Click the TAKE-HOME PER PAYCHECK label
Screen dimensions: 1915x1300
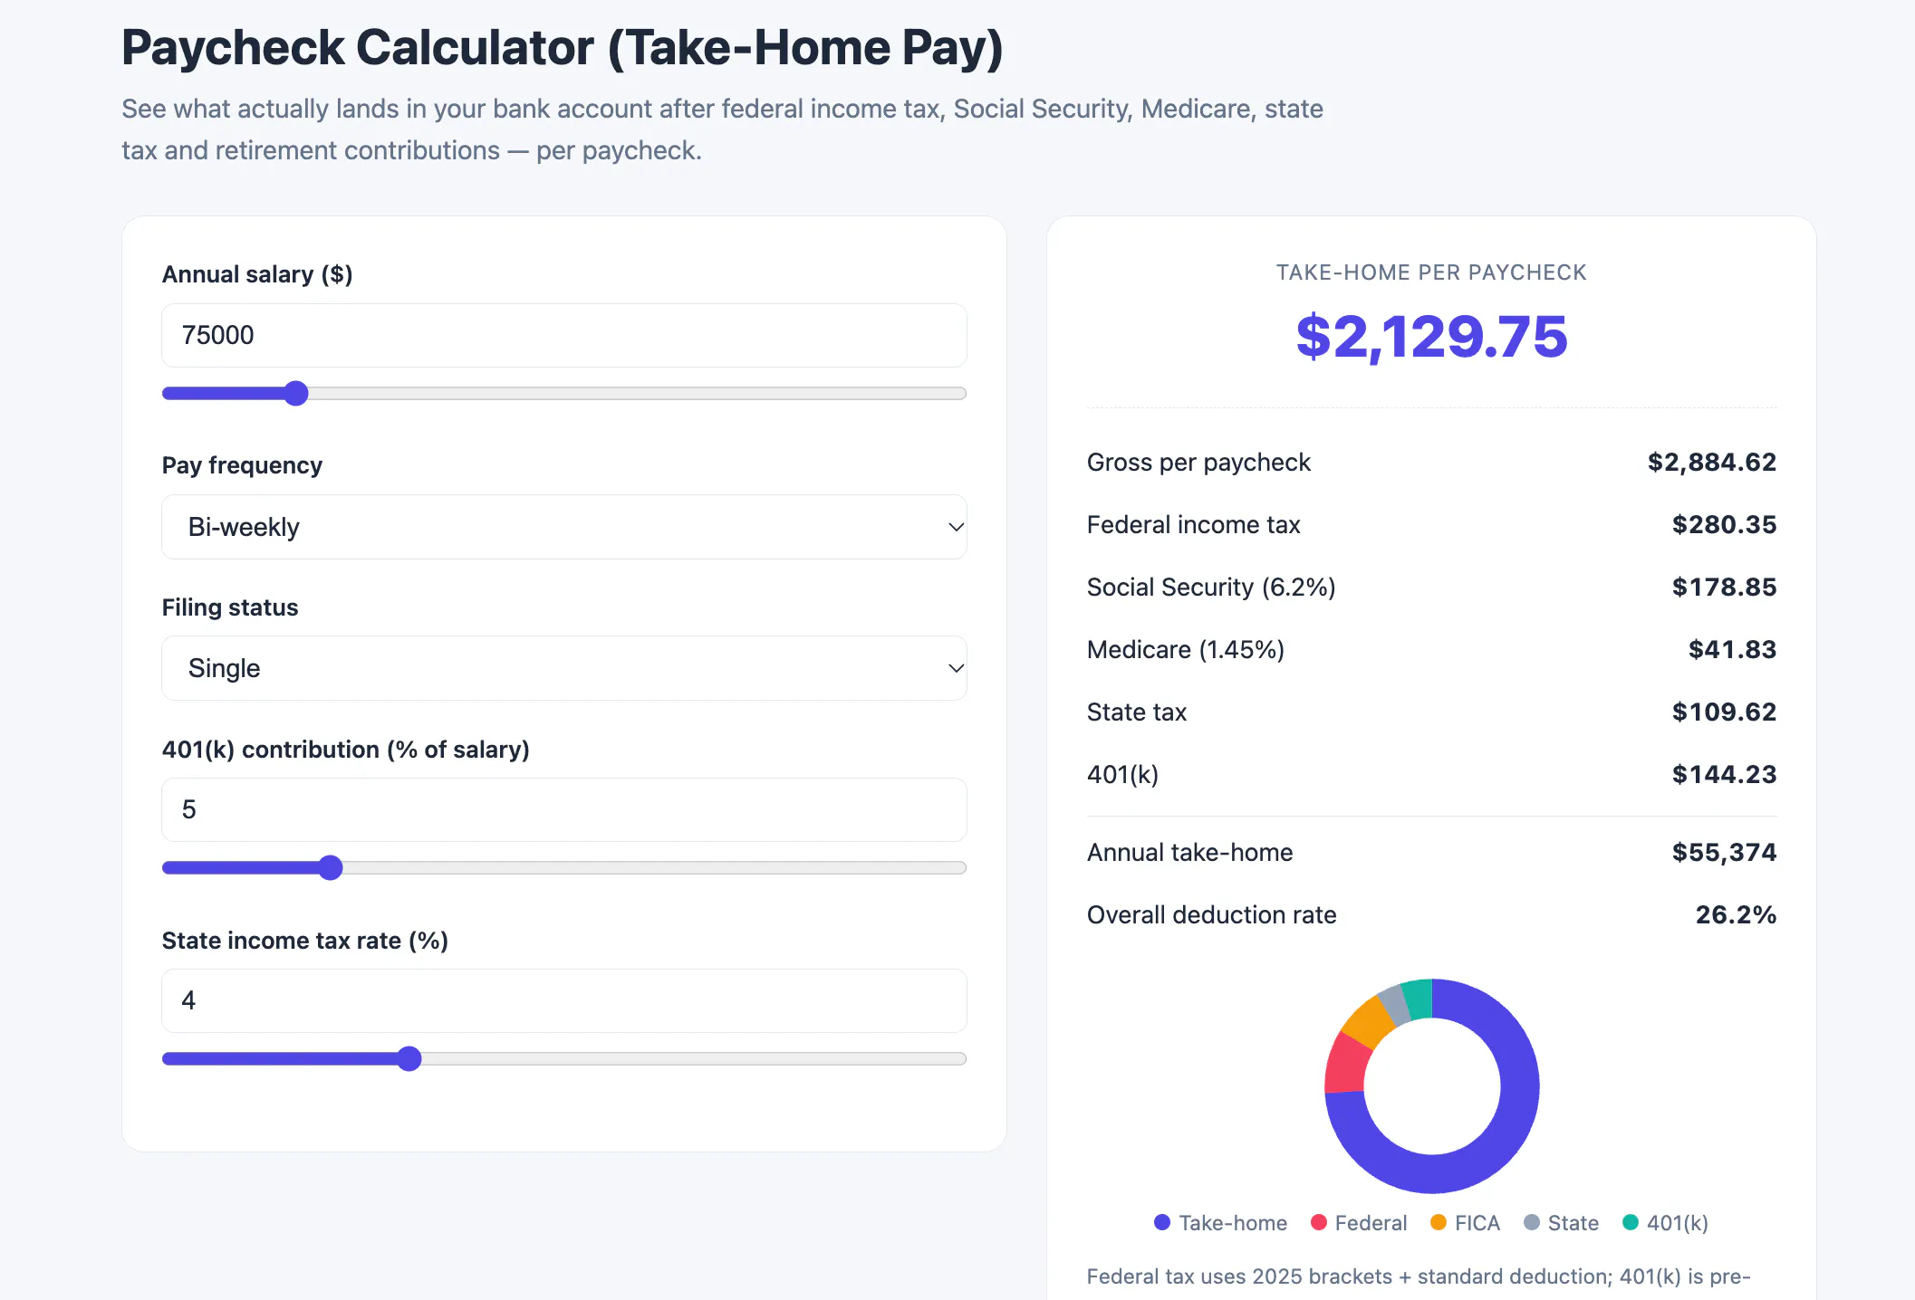[x=1431, y=272]
